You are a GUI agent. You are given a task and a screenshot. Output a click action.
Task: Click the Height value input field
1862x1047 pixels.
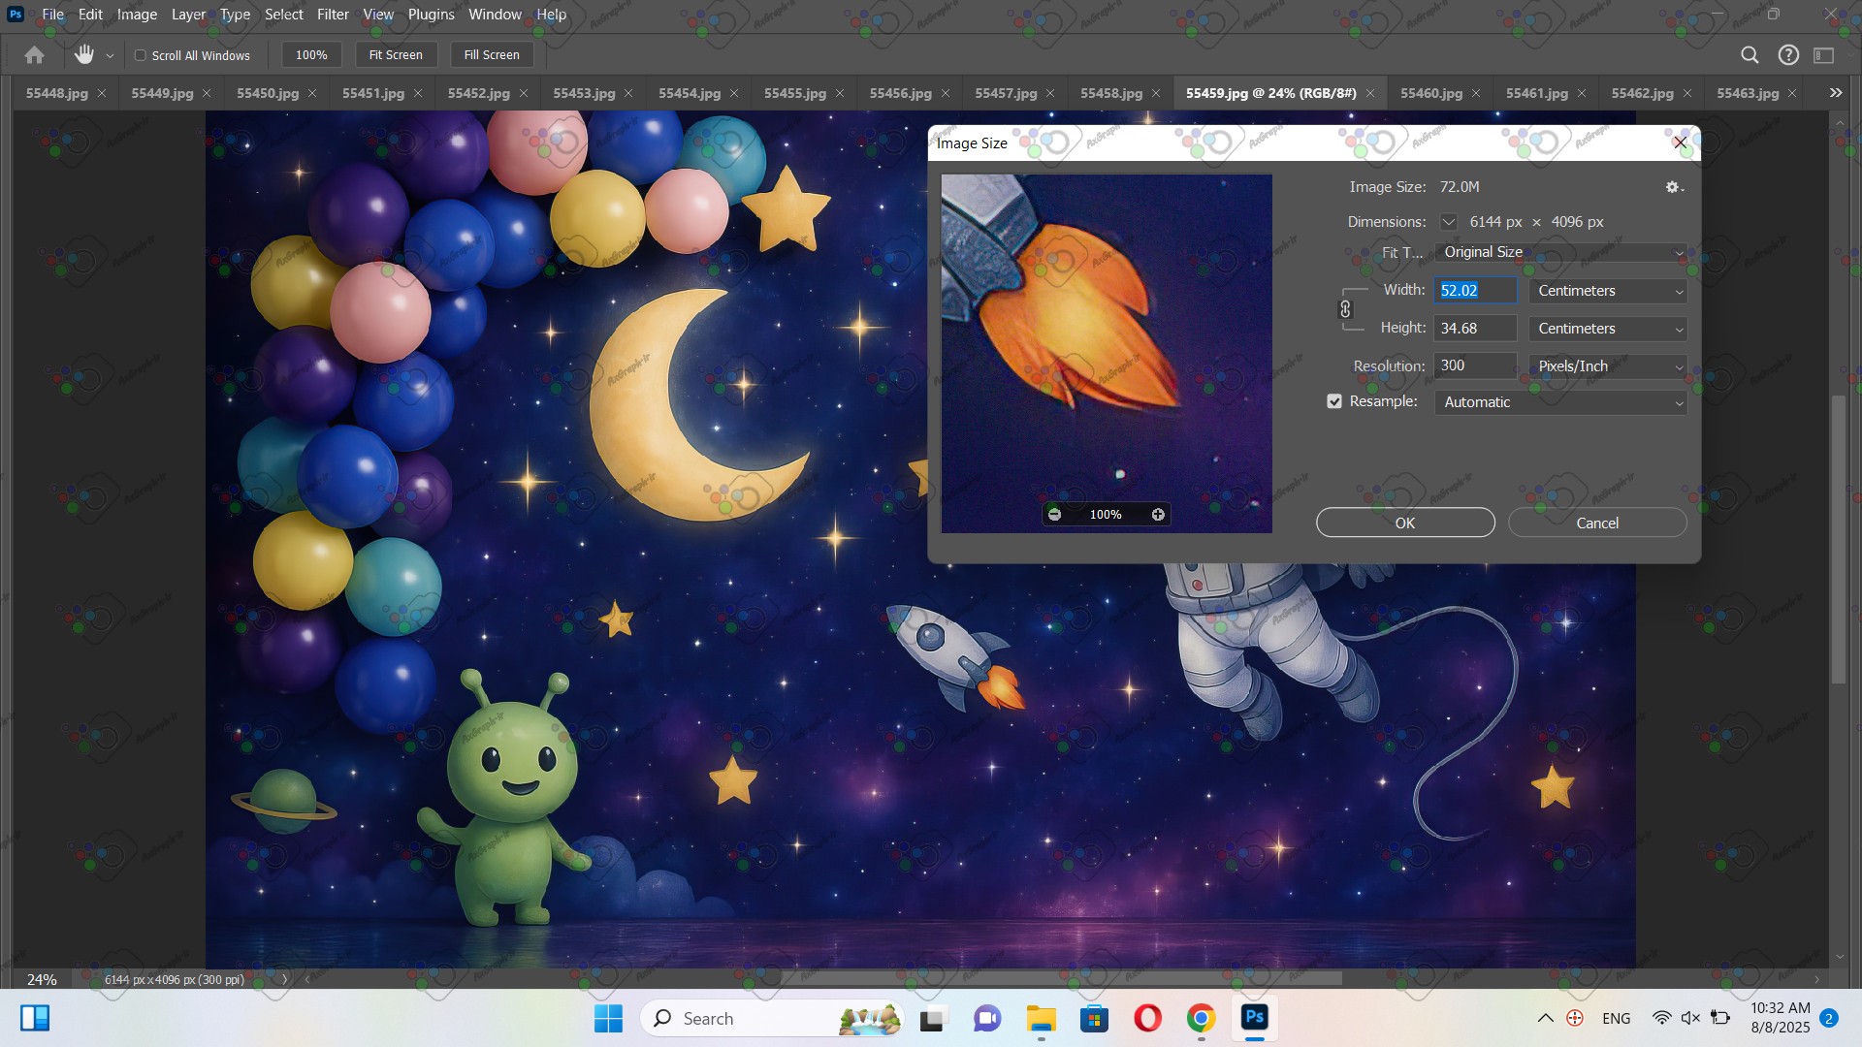tap(1474, 329)
